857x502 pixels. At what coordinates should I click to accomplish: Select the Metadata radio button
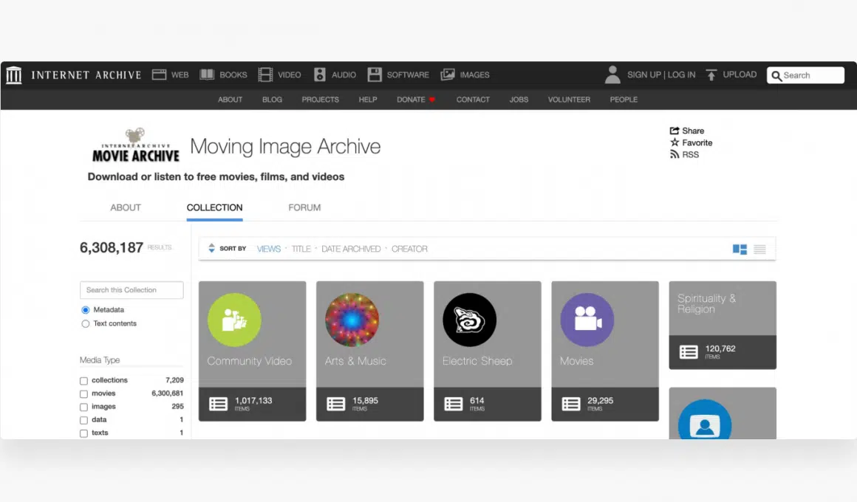(x=86, y=310)
